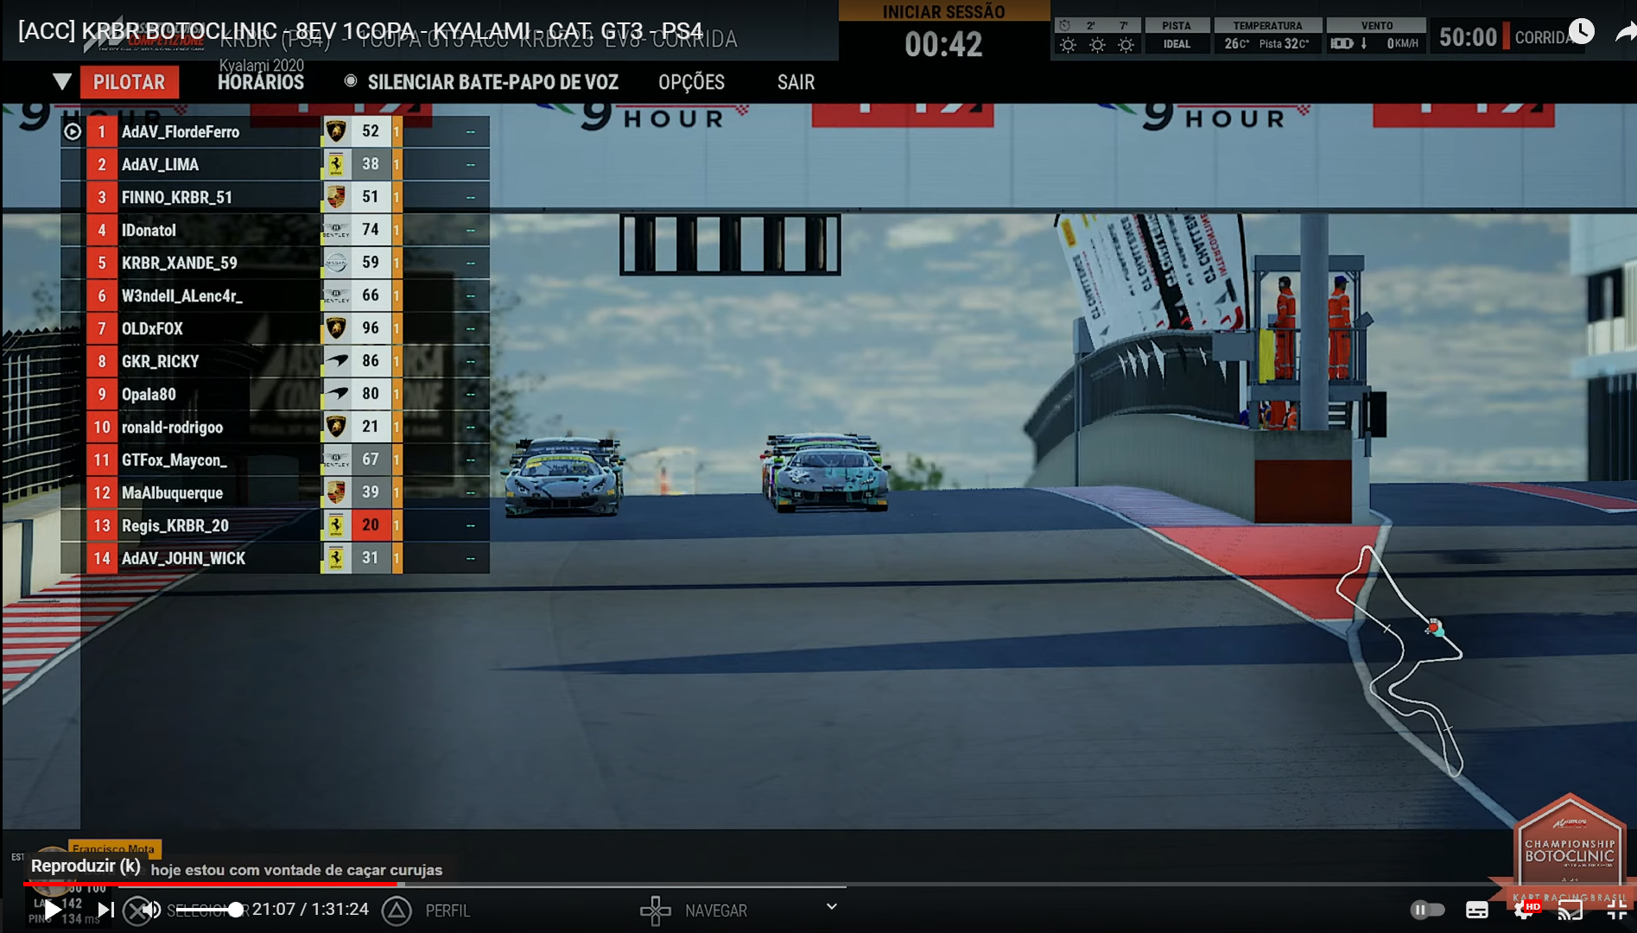This screenshot has height=933, width=1637.
Task: Click the spectate icon next to position 1
Action: (73, 131)
